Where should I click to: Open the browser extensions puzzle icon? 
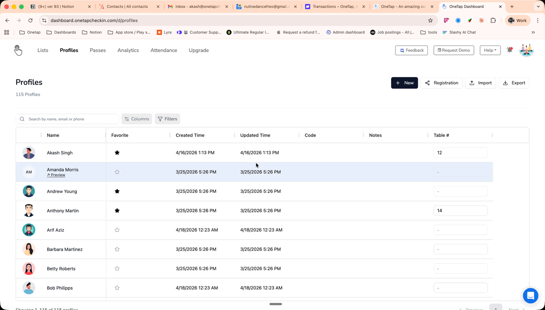(x=493, y=20)
